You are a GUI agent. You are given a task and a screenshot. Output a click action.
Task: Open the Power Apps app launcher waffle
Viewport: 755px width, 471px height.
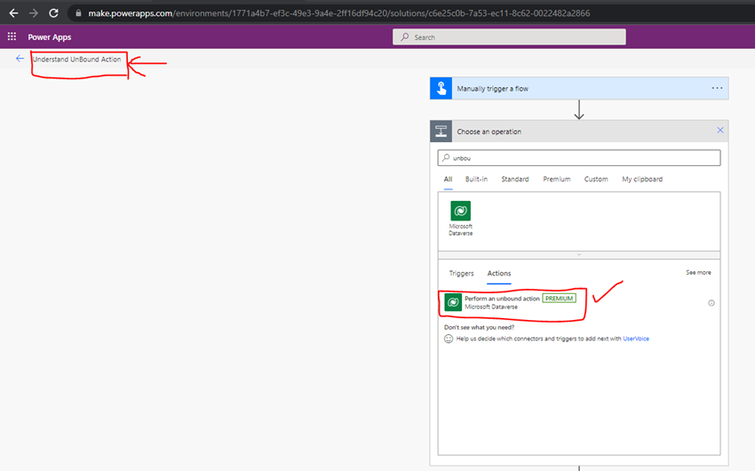coord(12,36)
